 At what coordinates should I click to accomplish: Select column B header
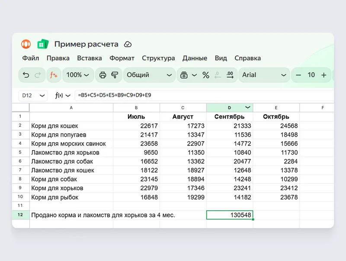tap(136, 107)
